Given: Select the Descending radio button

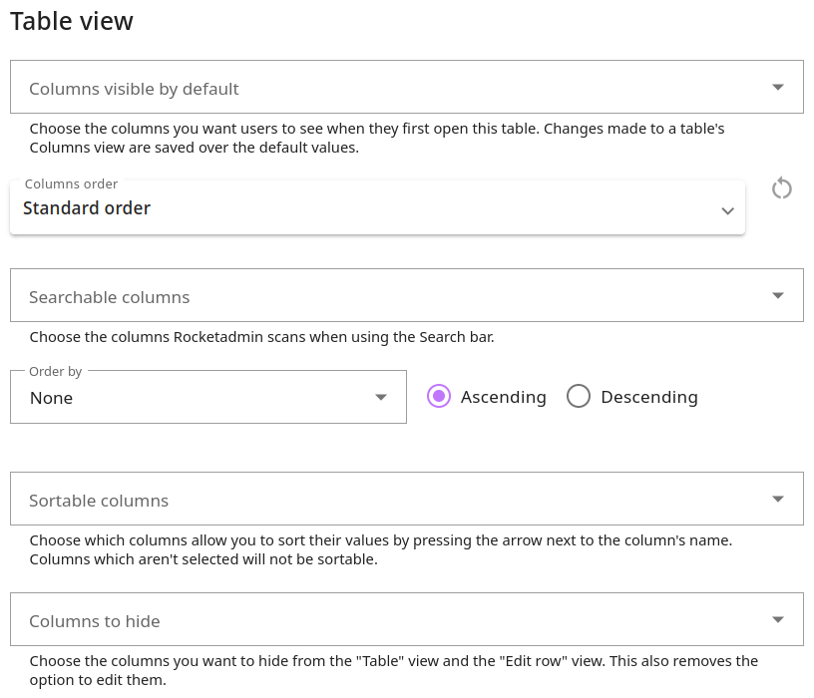Looking at the screenshot, I should 579,397.
